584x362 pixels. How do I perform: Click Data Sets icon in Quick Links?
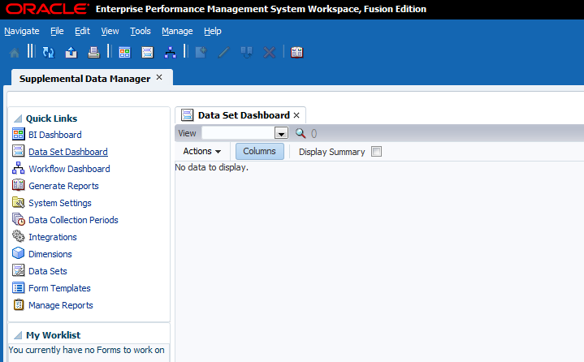pyautogui.click(x=18, y=270)
